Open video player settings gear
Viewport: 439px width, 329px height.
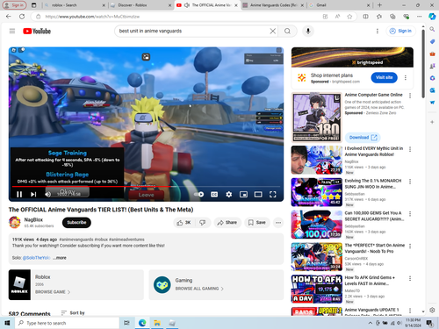point(229,194)
